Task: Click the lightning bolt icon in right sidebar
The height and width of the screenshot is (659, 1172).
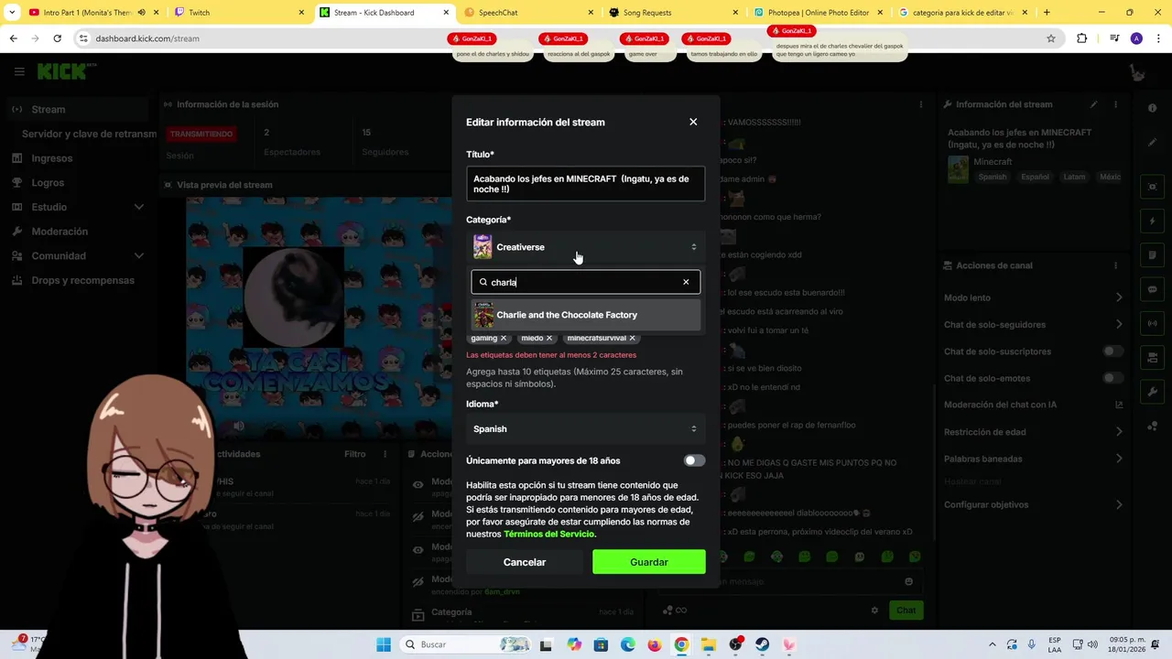Action: [x=1152, y=221]
